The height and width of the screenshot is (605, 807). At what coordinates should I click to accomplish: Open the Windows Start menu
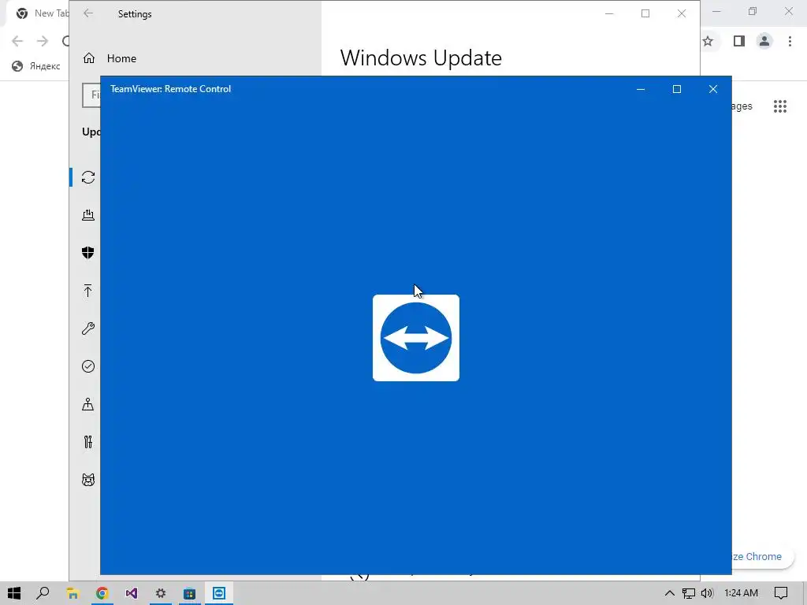[x=14, y=593]
